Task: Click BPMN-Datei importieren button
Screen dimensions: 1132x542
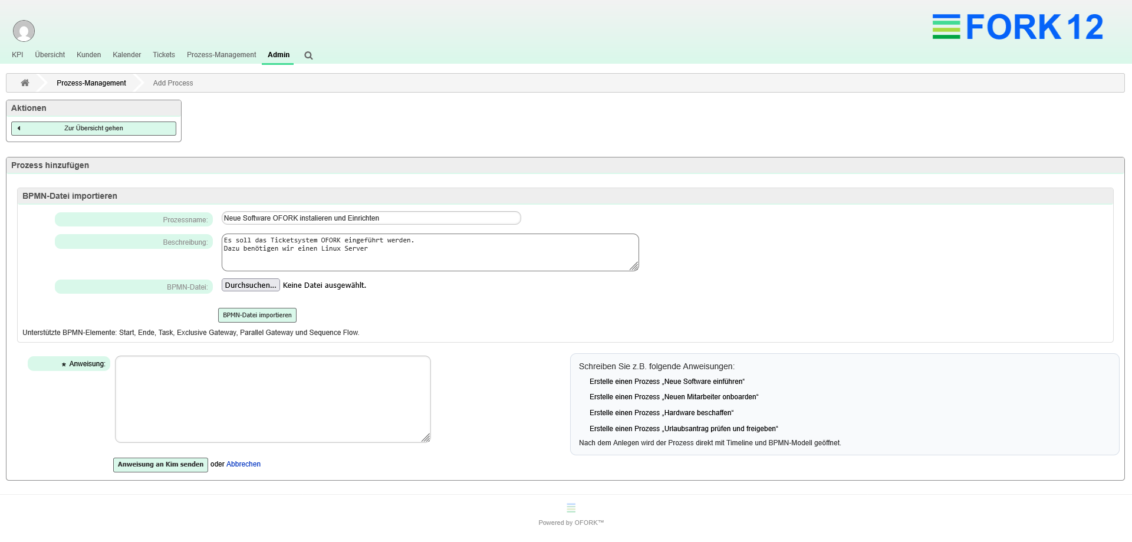Action: 257,315
